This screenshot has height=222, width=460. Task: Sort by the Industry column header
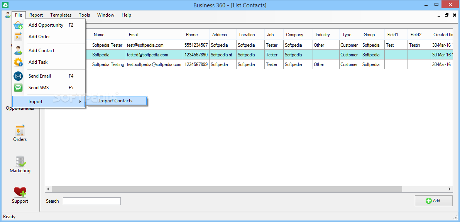326,35
